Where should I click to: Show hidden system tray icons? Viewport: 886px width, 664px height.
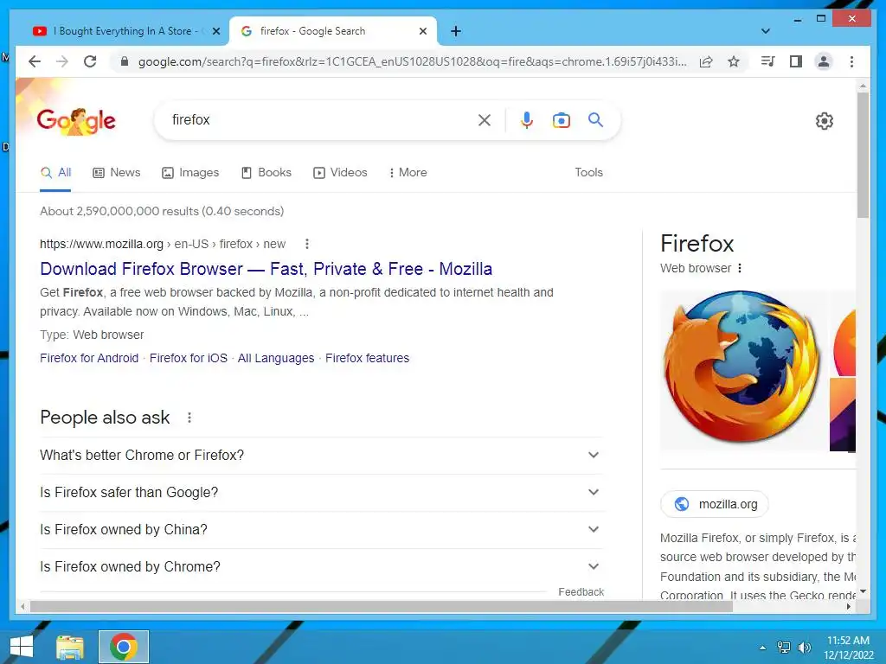[x=763, y=648]
